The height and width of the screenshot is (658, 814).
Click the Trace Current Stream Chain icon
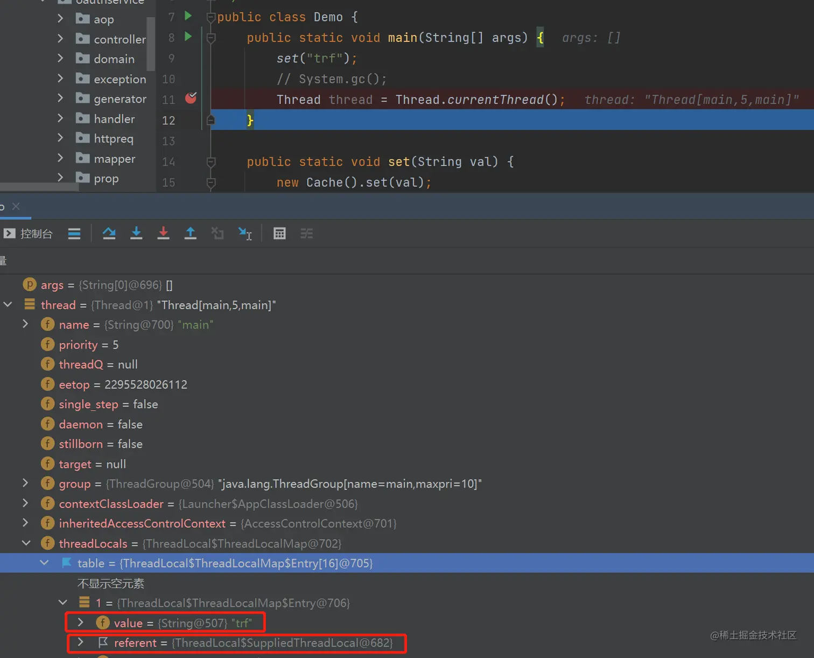(306, 234)
